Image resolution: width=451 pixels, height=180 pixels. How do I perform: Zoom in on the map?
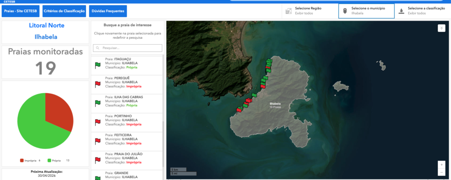442,165
